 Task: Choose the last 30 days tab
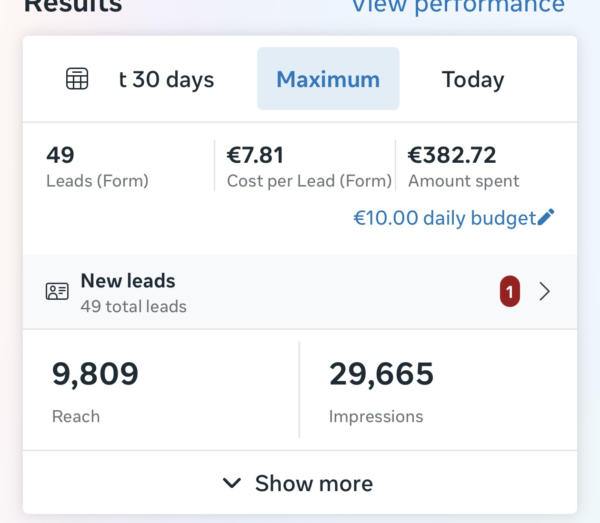pyautogui.click(x=166, y=79)
